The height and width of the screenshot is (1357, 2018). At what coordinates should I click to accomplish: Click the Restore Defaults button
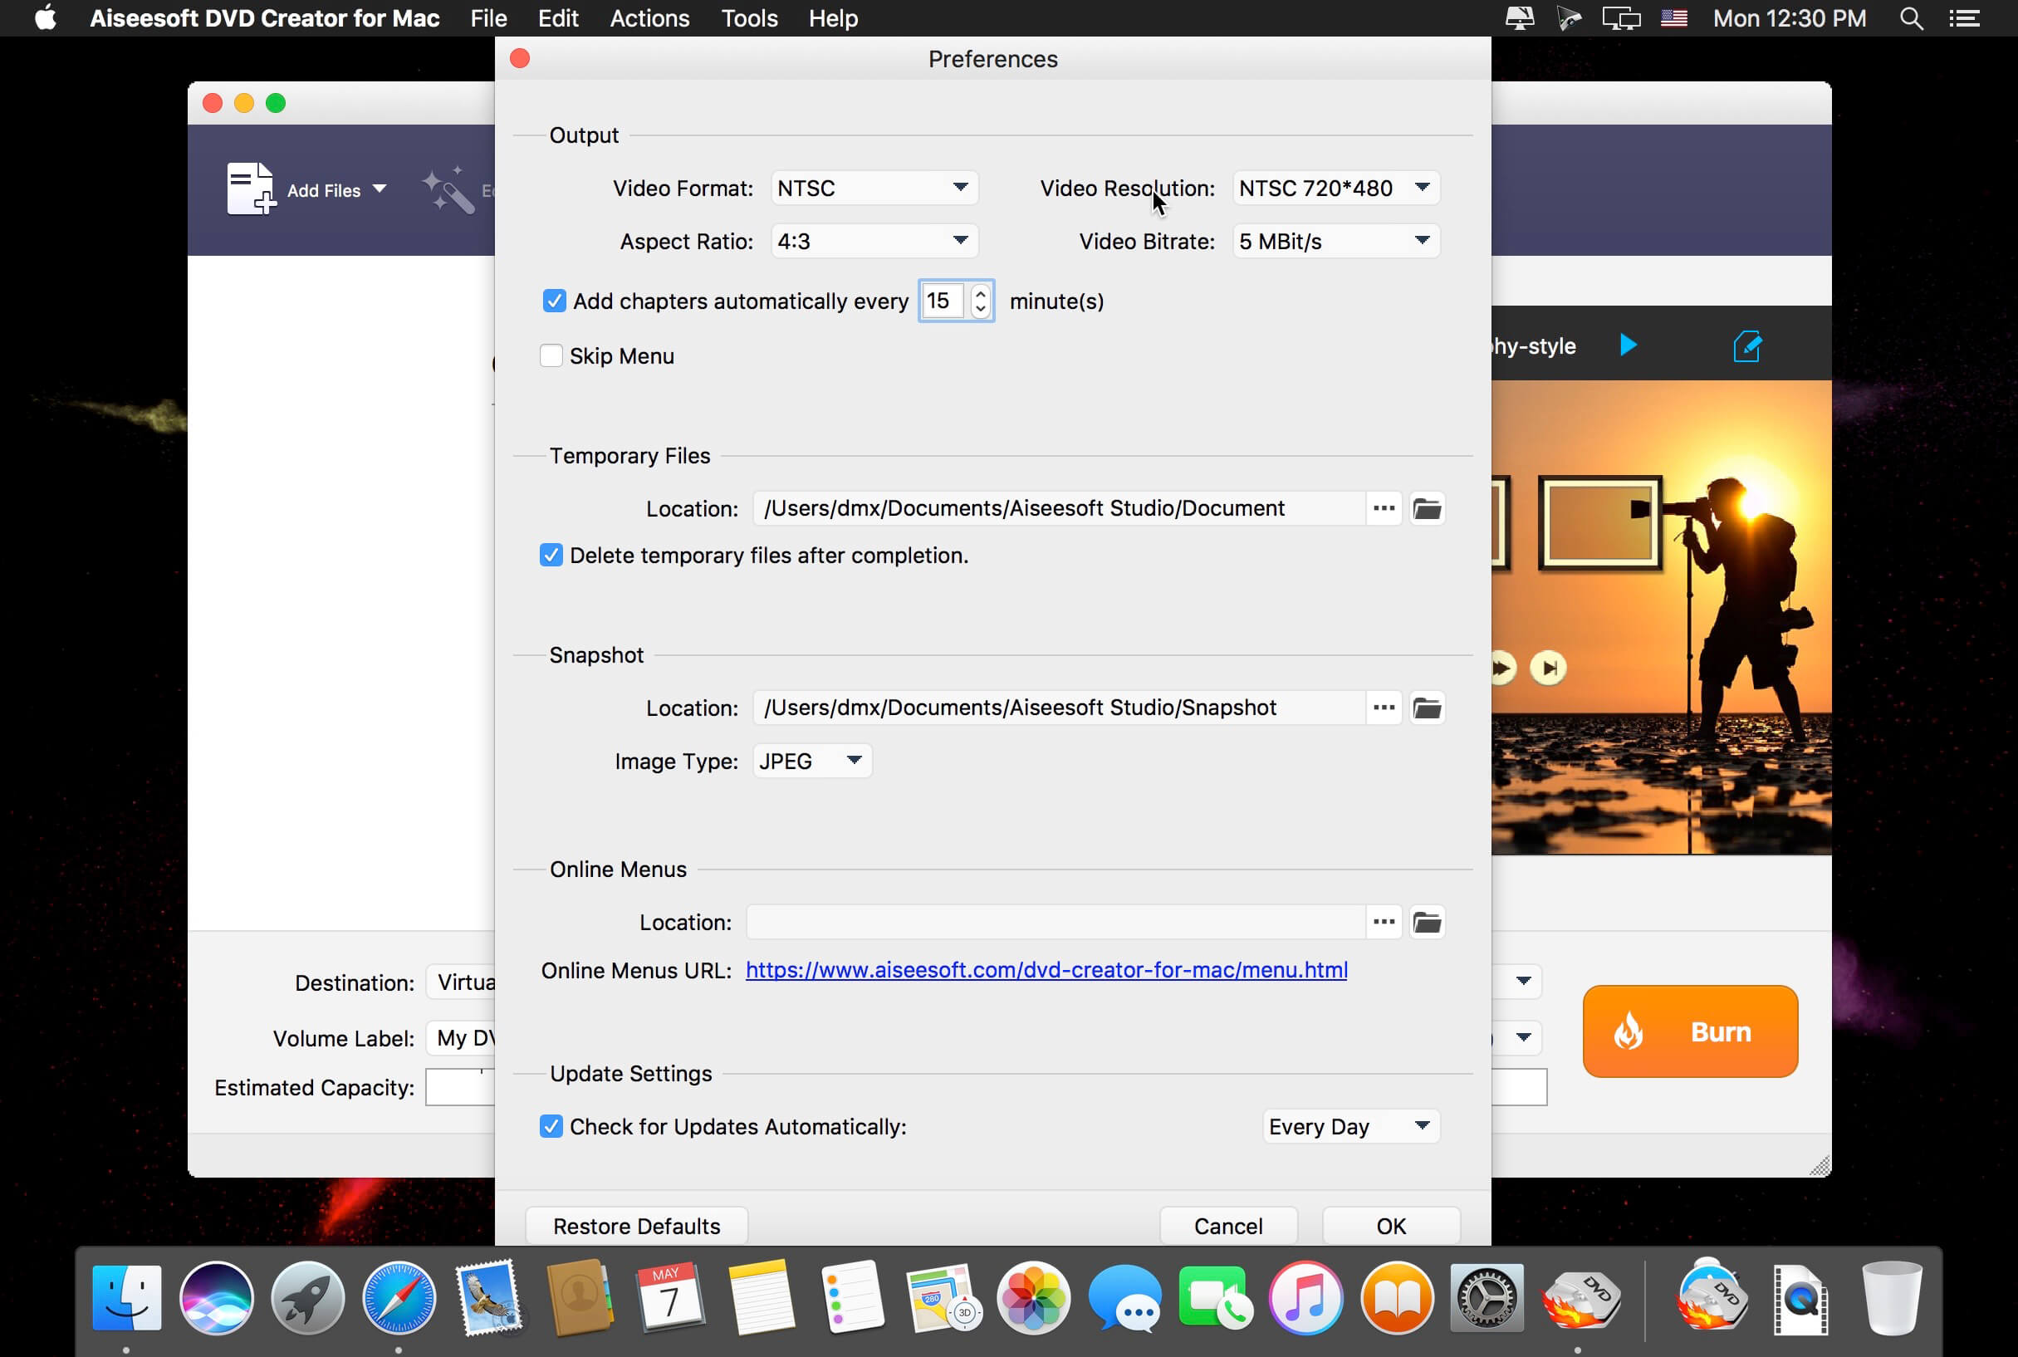point(636,1226)
